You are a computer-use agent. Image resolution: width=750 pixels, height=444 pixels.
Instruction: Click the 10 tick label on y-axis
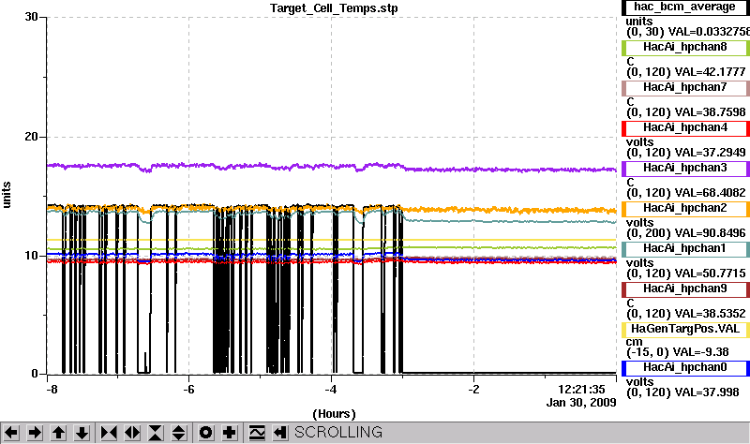pyautogui.click(x=31, y=256)
